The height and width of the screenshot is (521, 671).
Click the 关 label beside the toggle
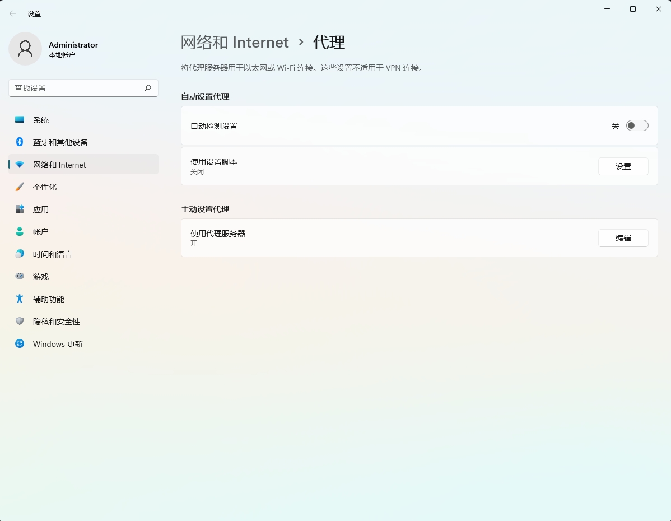(616, 126)
